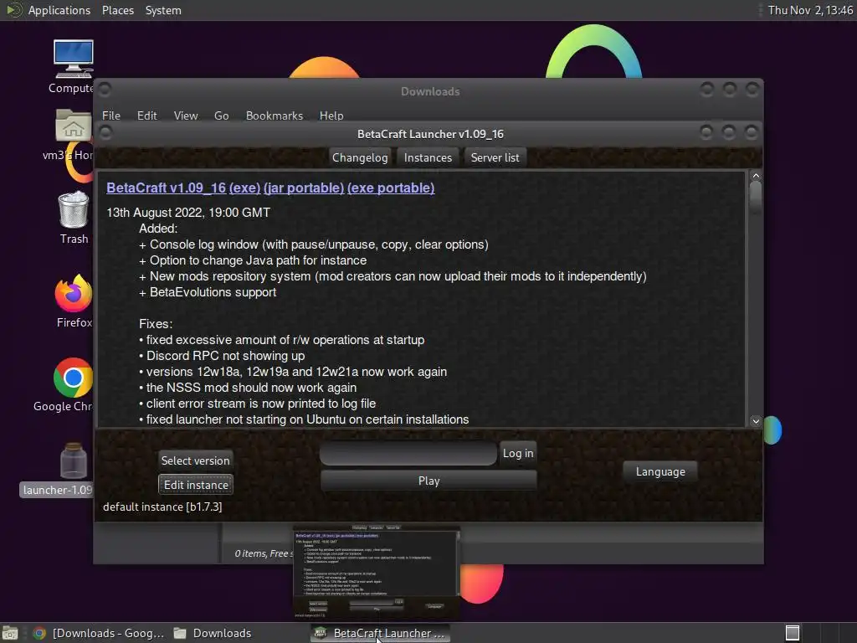
Task: Focus the username input field
Action: point(408,454)
